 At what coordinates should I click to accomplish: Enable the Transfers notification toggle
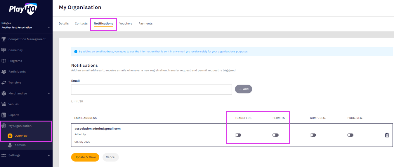coord(238,135)
